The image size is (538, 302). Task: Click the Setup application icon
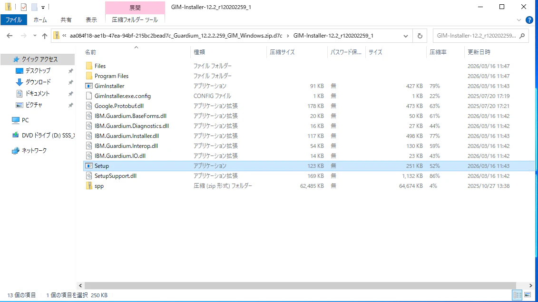point(89,166)
